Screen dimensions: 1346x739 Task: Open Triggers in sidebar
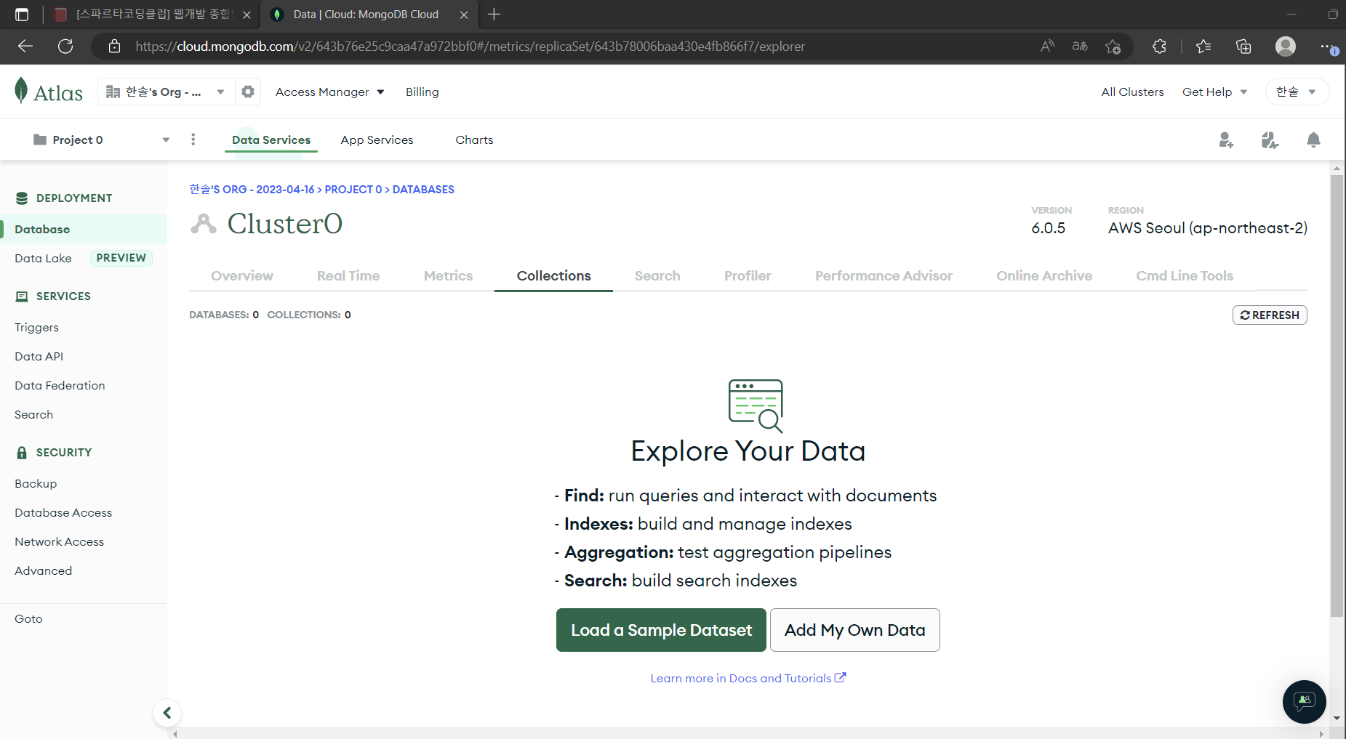[x=36, y=327]
